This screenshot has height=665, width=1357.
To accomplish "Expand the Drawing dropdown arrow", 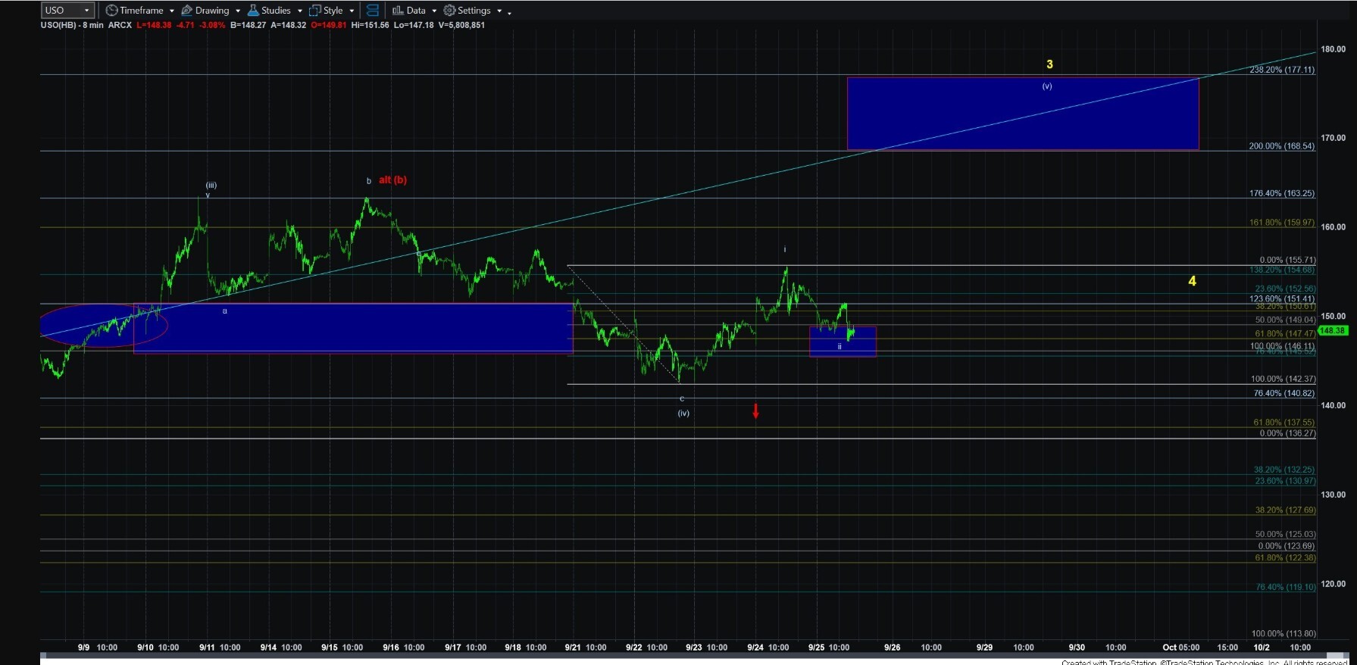I will click(x=238, y=11).
